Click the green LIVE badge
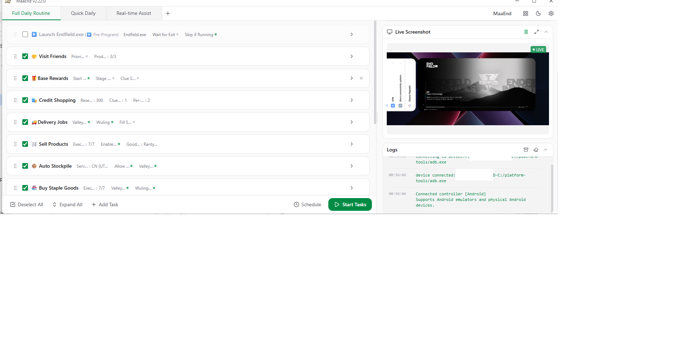The width and height of the screenshot is (680, 364). [x=538, y=50]
